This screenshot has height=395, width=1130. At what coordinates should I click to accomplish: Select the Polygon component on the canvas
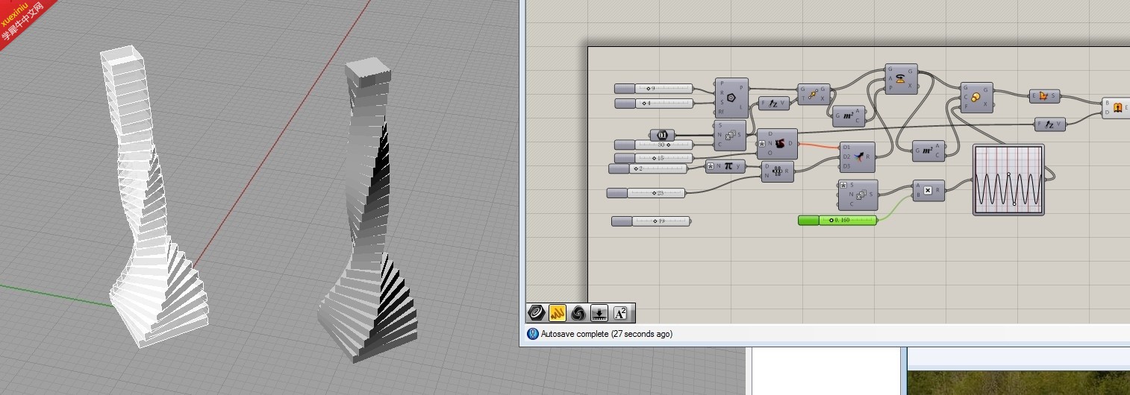[731, 97]
